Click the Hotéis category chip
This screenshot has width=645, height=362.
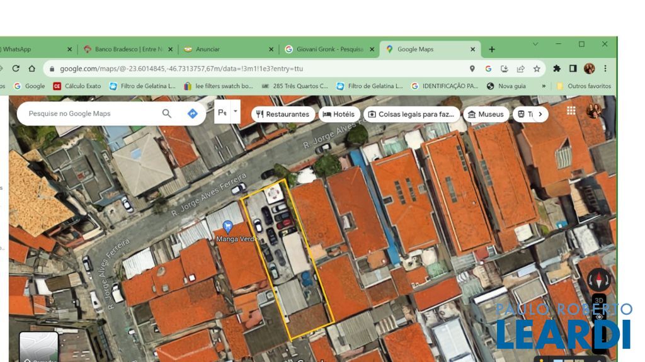pos(339,114)
